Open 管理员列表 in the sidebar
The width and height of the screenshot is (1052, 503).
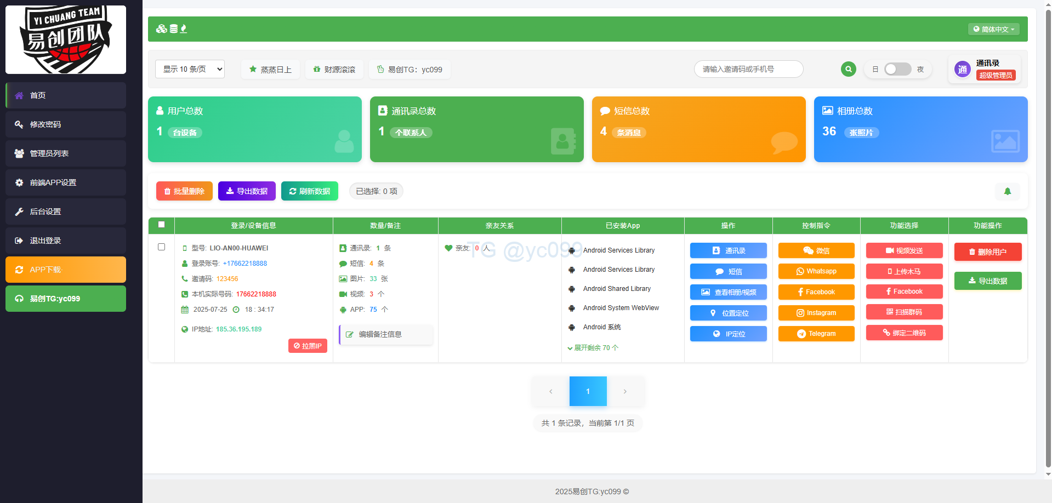[65, 153]
